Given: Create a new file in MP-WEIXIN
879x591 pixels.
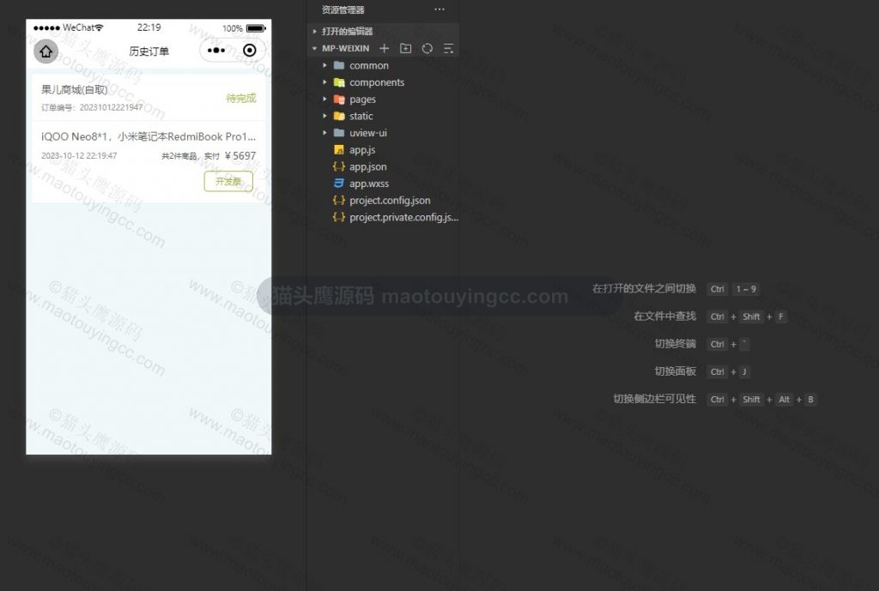Looking at the screenshot, I should [x=384, y=48].
